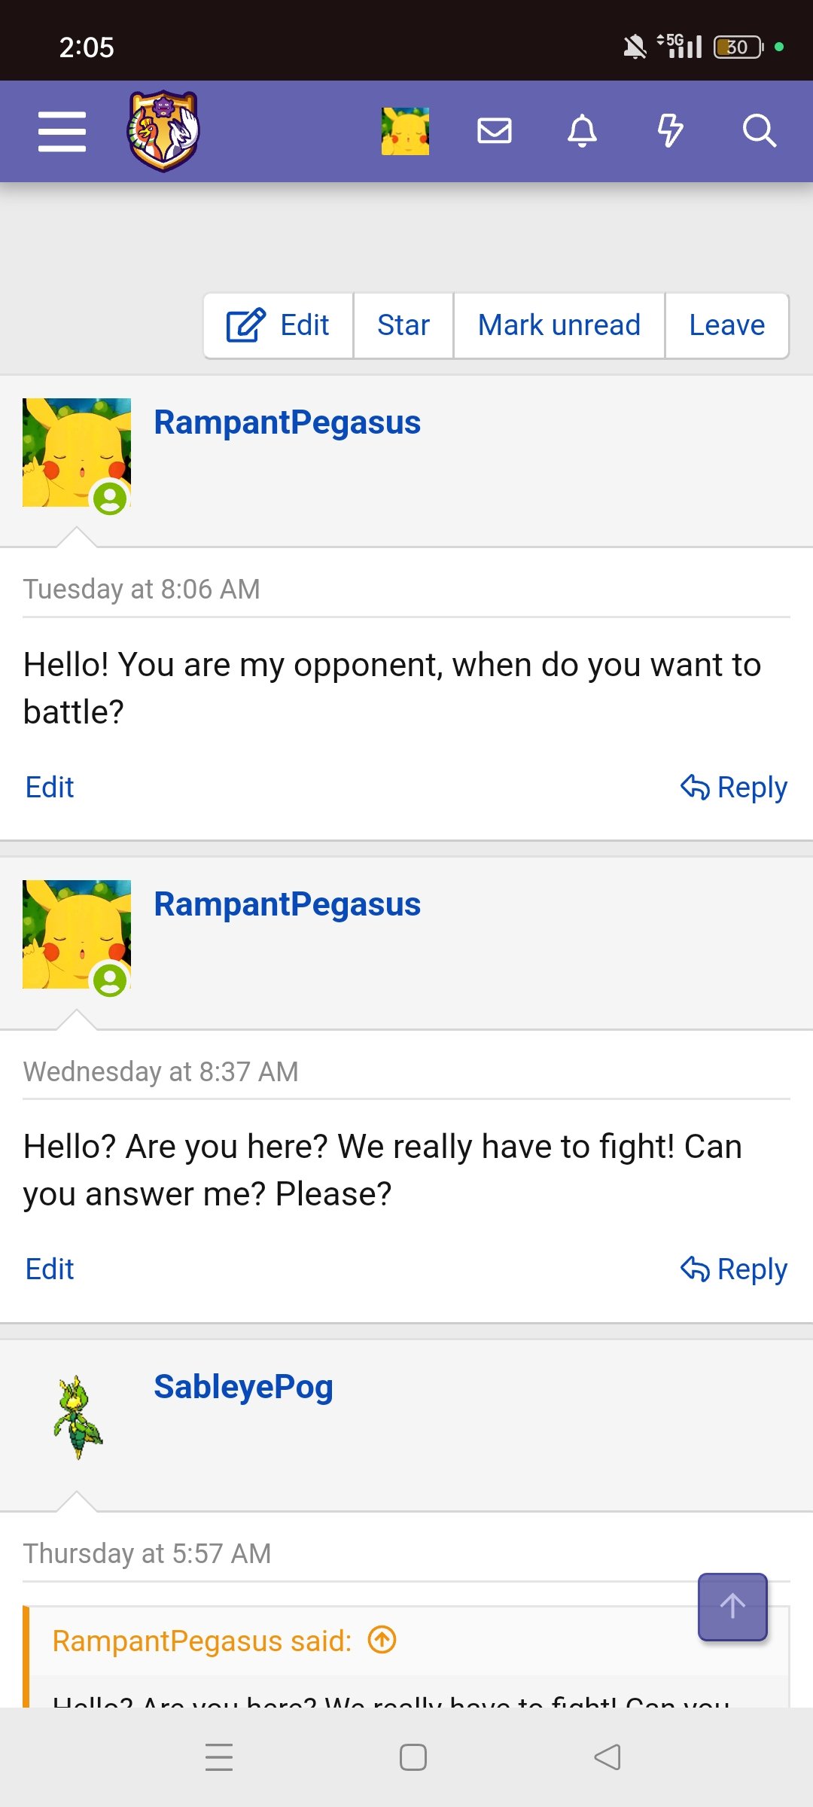Tap the What's New lightning icon
Image resolution: width=813 pixels, height=1807 pixels.
coord(670,131)
